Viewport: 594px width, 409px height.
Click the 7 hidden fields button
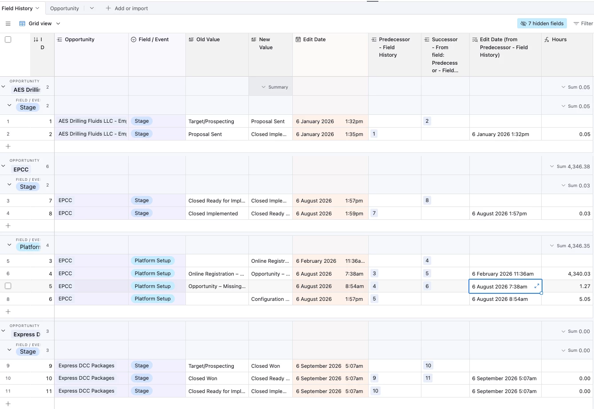tap(542, 23)
